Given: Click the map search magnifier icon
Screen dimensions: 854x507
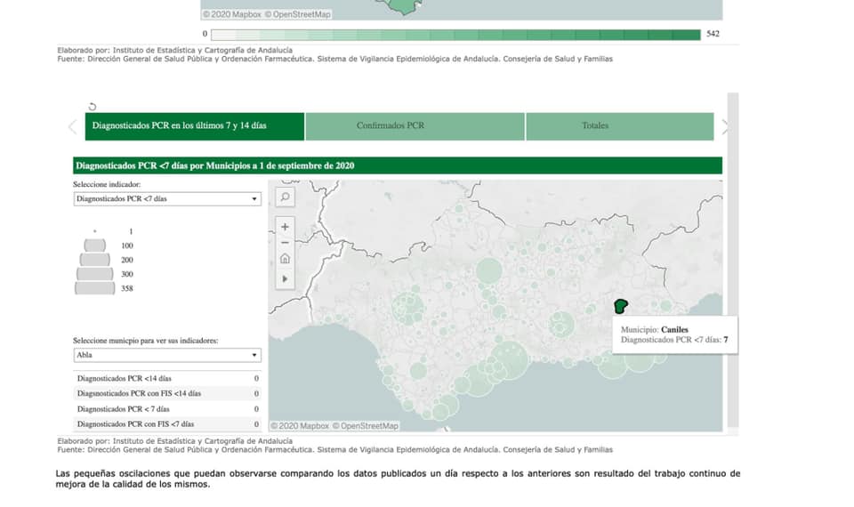Looking at the screenshot, I should pos(285,197).
